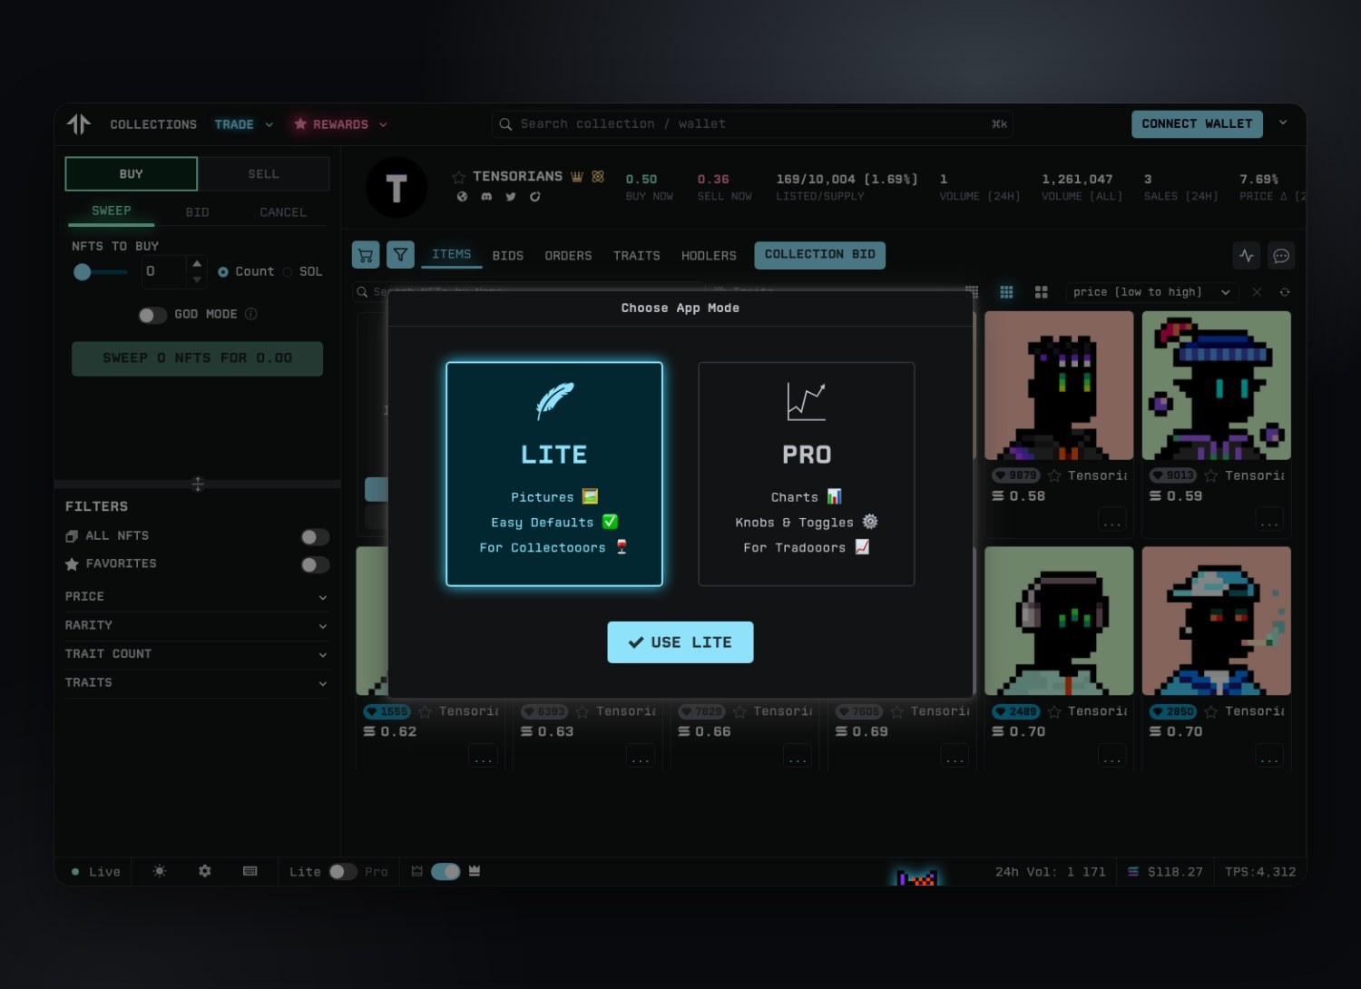This screenshot has height=989, width=1361.
Task: Click the PRO chart icon
Action: (x=807, y=401)
